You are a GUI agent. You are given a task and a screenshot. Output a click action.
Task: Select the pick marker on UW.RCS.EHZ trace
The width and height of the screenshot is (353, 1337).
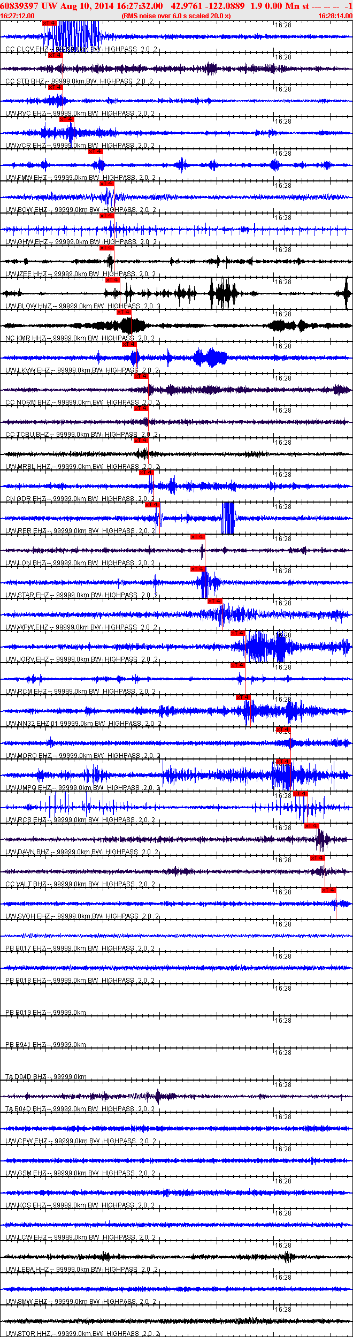pos(301,794)
